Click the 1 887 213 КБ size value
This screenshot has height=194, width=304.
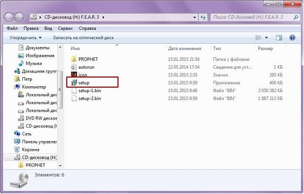[x=270, y=98]
